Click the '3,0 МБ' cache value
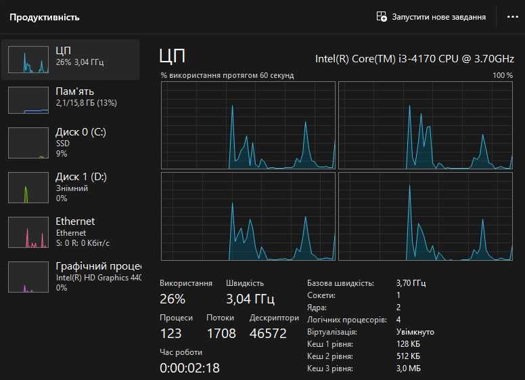Screen dimensions: 525x380 (x=409, y=368)
